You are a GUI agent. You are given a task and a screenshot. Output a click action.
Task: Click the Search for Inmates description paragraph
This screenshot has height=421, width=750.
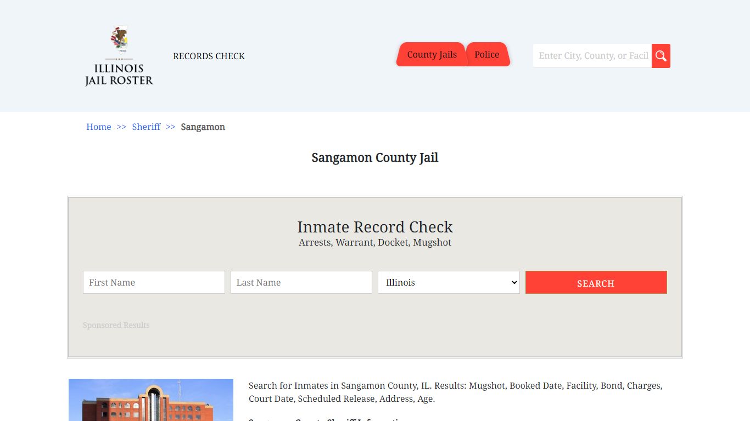pyautogui.click(x=456, y=392)
